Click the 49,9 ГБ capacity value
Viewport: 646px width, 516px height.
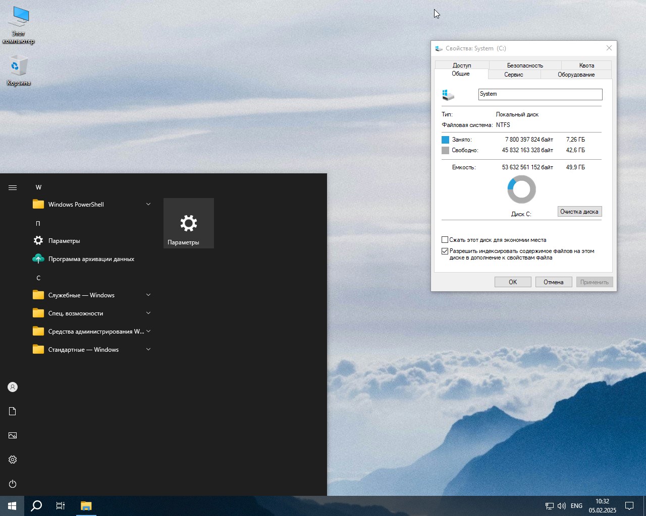pyautogui.click(x=575, y=167)
